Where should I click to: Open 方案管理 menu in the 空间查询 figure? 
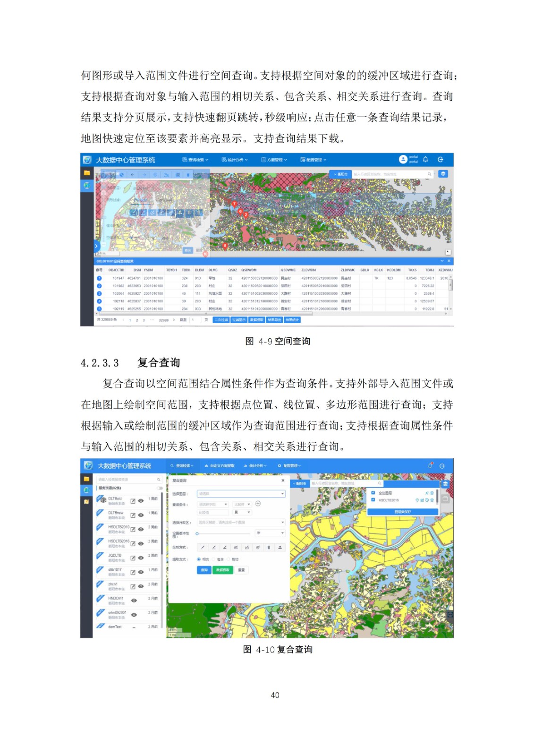(274, 160)
